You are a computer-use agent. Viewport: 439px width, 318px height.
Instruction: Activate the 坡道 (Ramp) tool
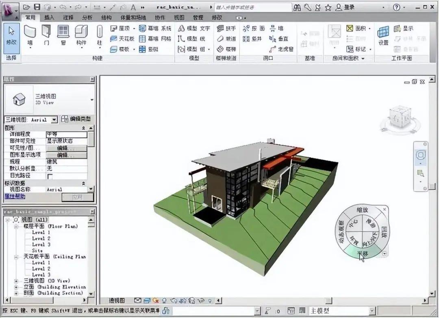point(226,39)
